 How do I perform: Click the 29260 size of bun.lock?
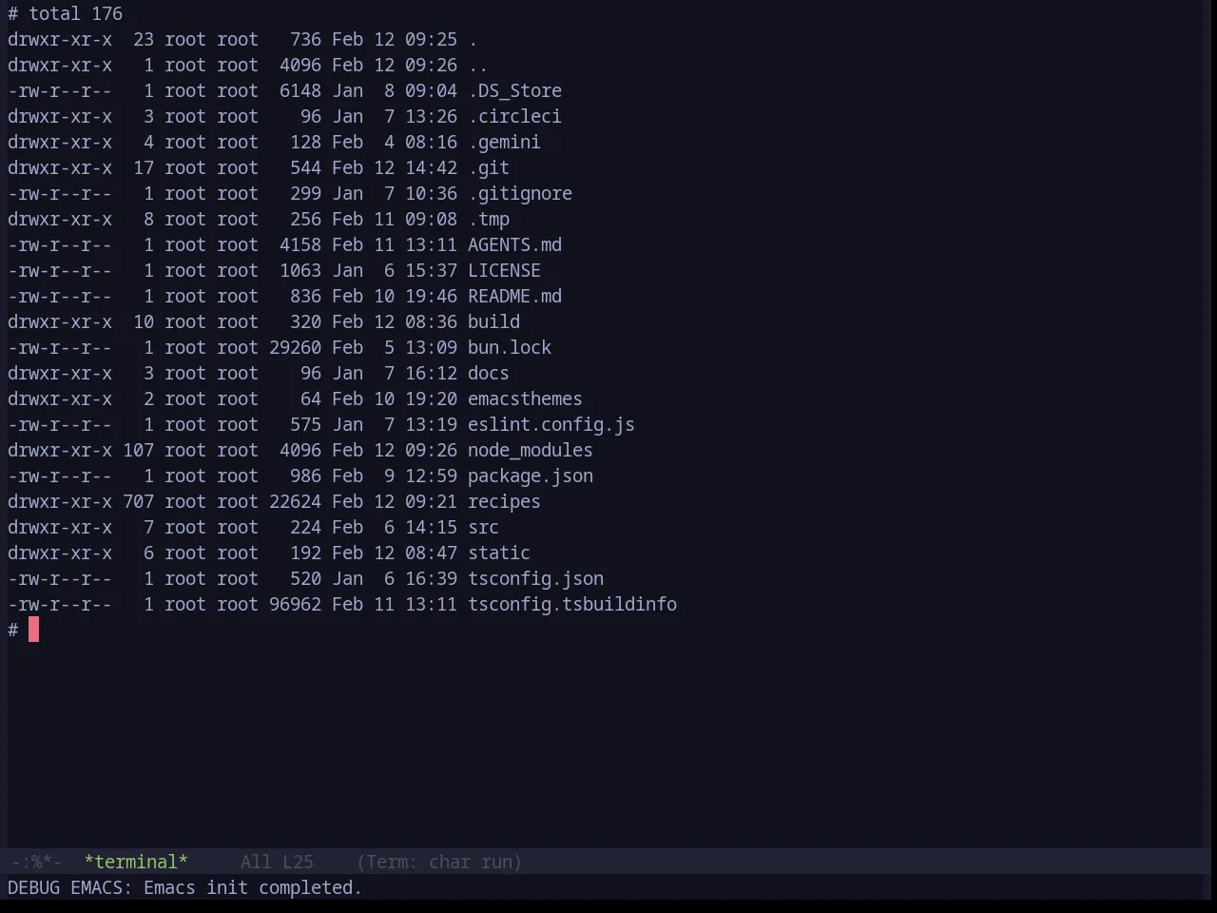click(295, 347)
